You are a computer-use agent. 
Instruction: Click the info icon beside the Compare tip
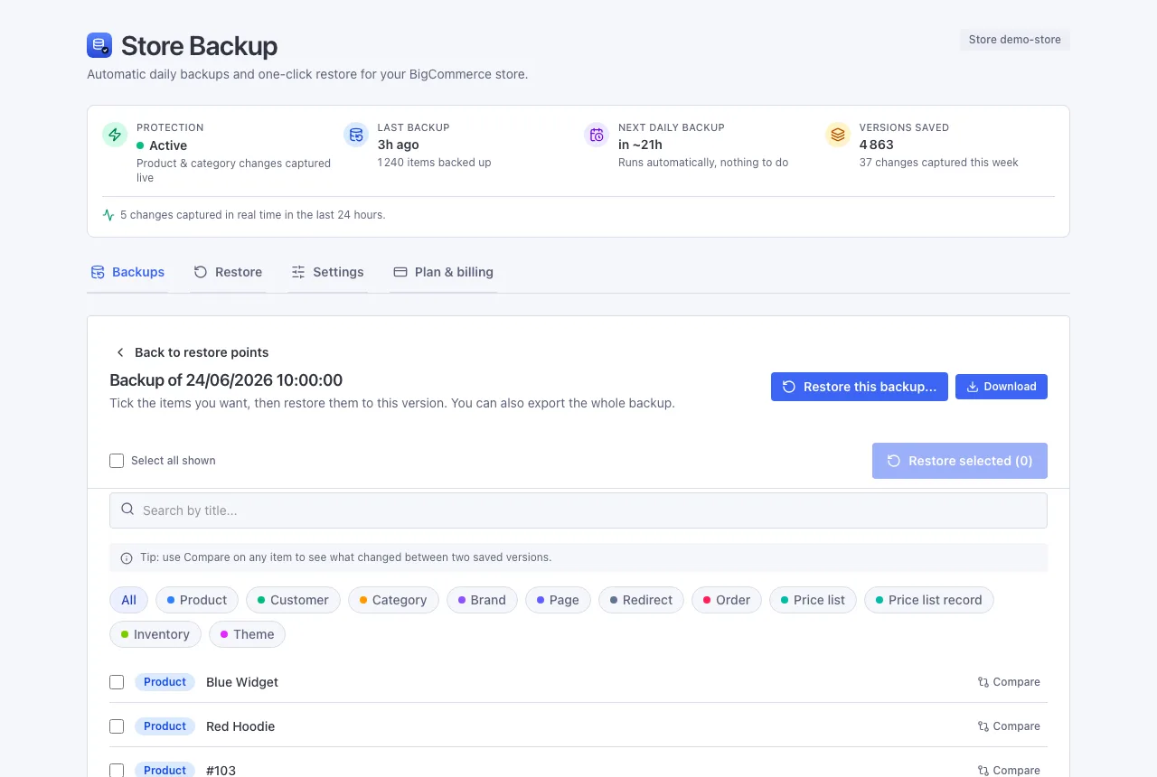click(127, 558)
